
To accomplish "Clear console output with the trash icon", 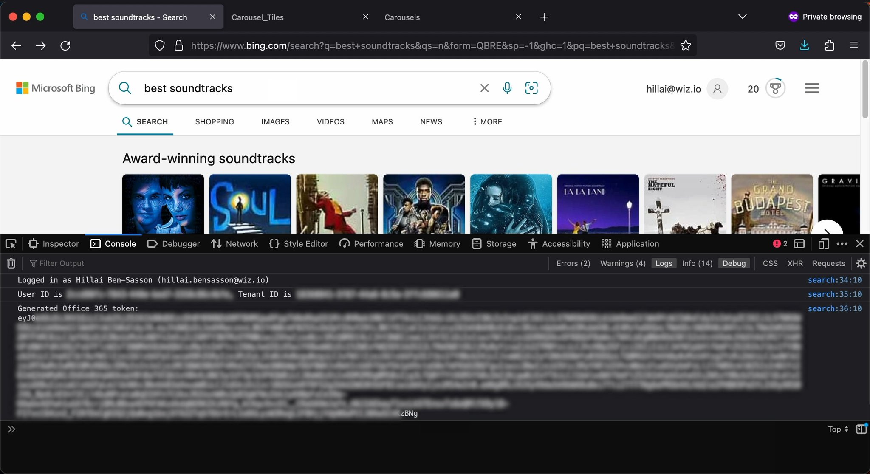I will point(11,263).
